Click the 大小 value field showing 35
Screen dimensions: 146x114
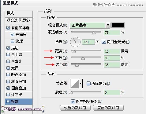112,65
